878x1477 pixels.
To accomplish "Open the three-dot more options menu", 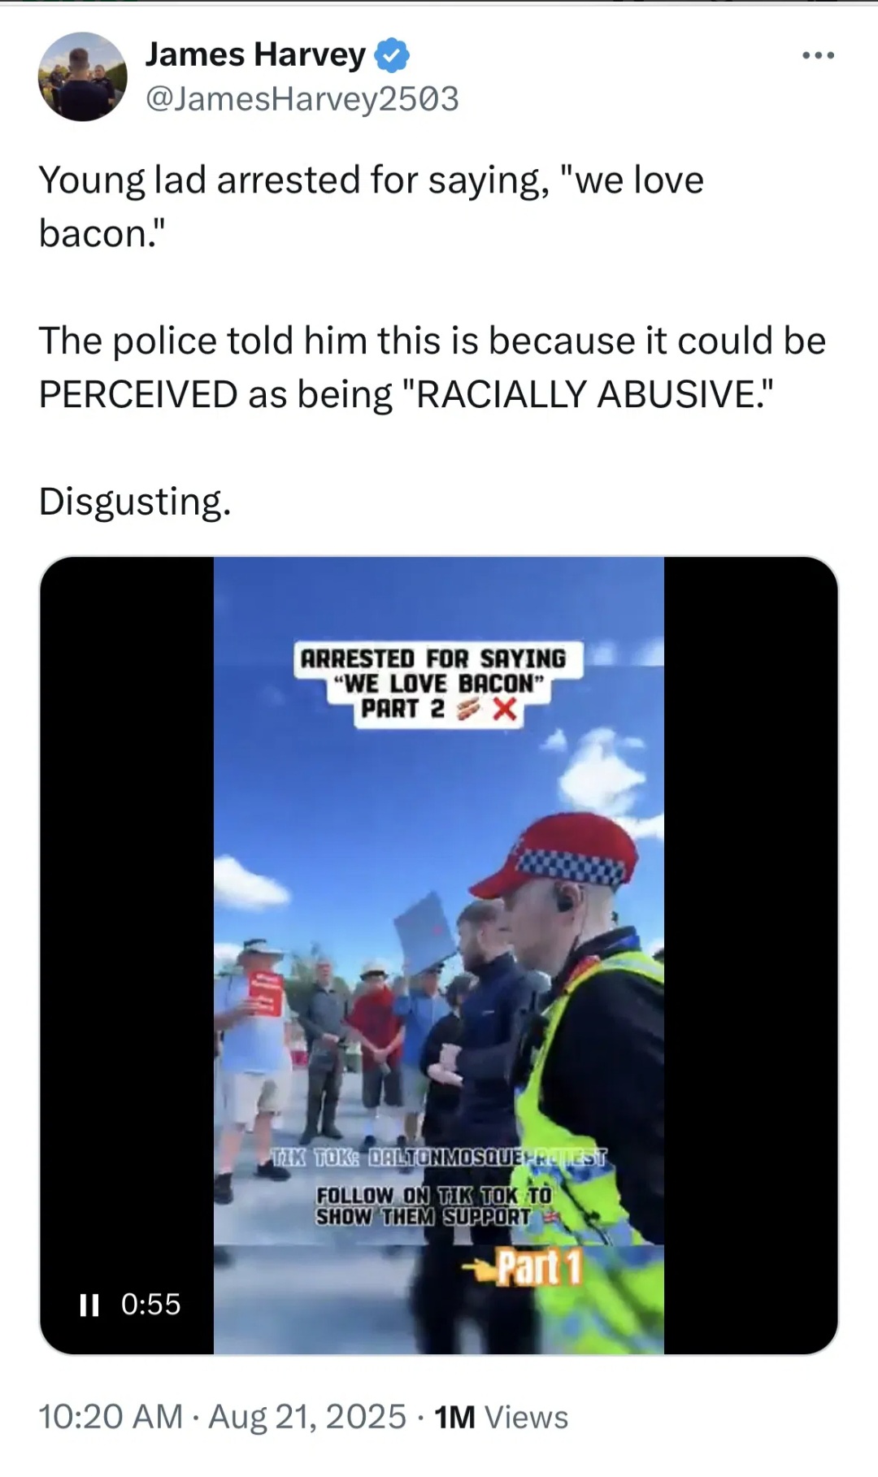I will click(818, 55).
